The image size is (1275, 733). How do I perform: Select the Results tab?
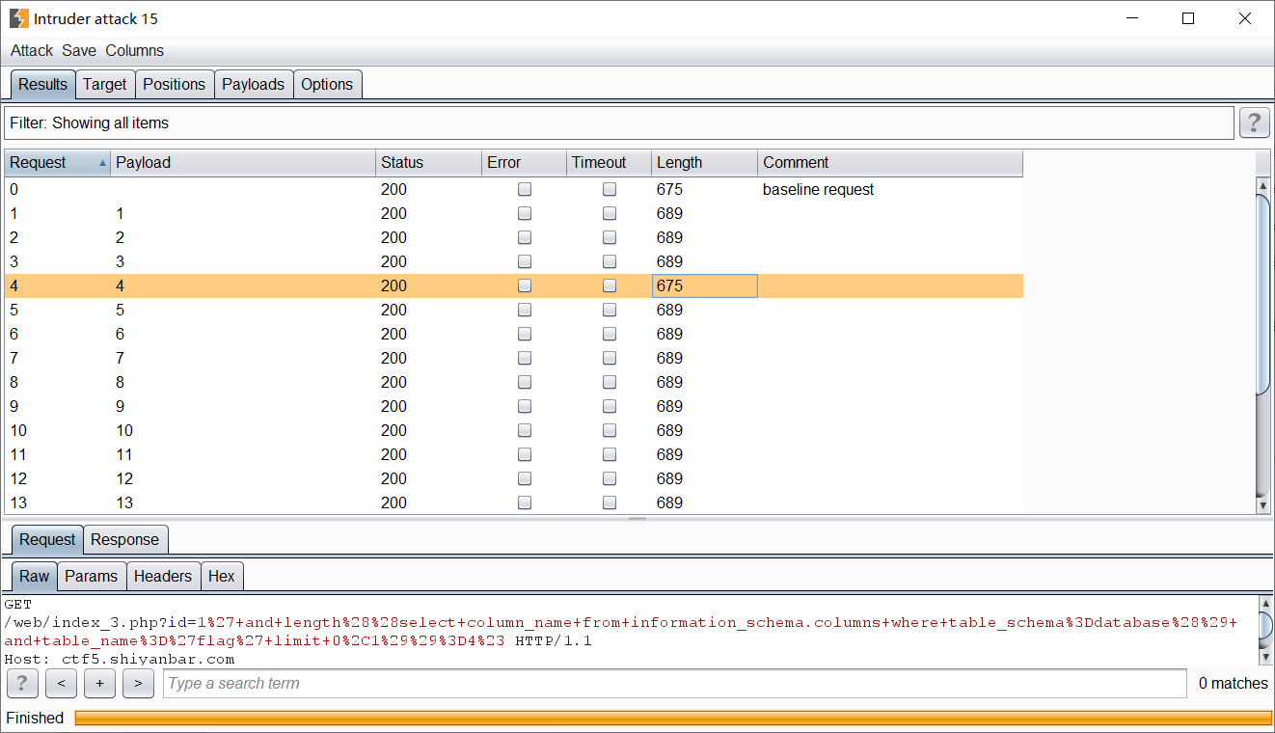coord(43,84)
